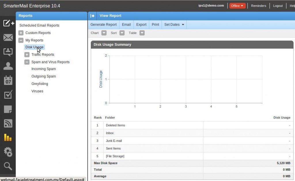The height and width of the screenshot is (181, 295).
Task: Open the Settings gear icon
Action: (x=8, y=152)
